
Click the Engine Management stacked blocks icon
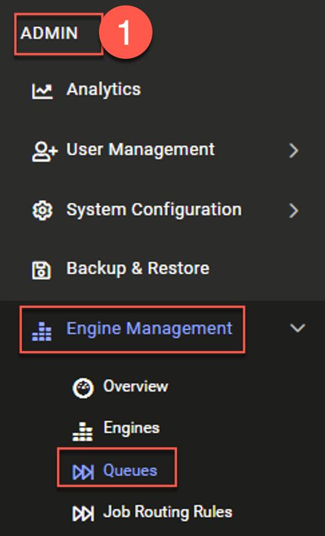[x=41, y=331]
